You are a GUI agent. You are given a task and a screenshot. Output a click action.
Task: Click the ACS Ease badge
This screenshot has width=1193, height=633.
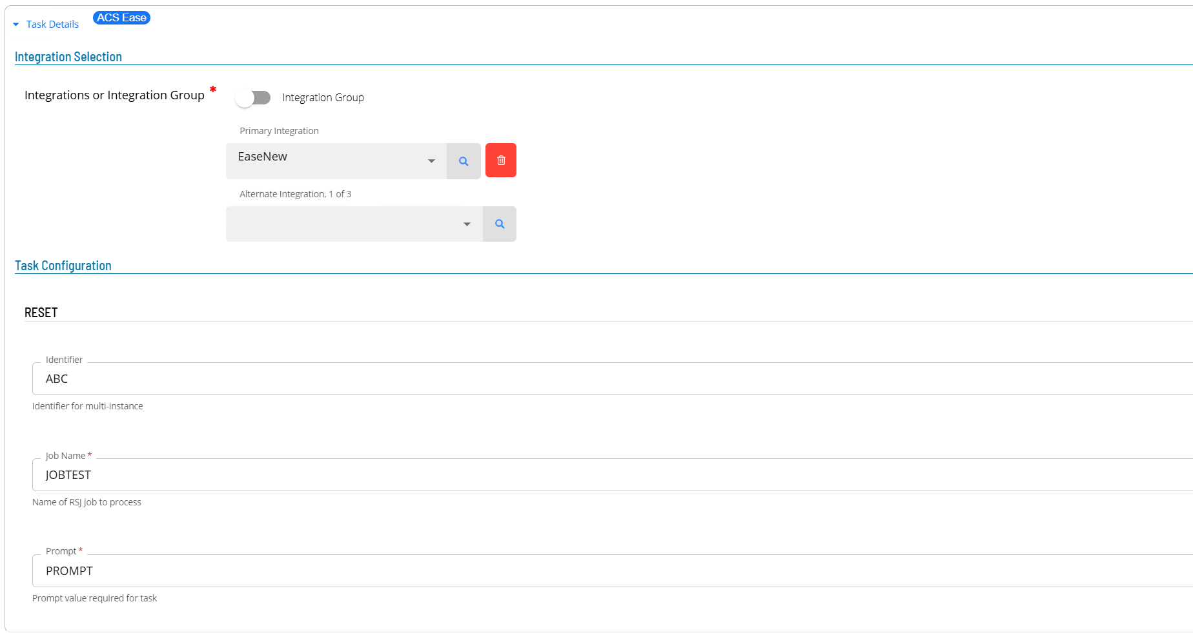(121, 18)
